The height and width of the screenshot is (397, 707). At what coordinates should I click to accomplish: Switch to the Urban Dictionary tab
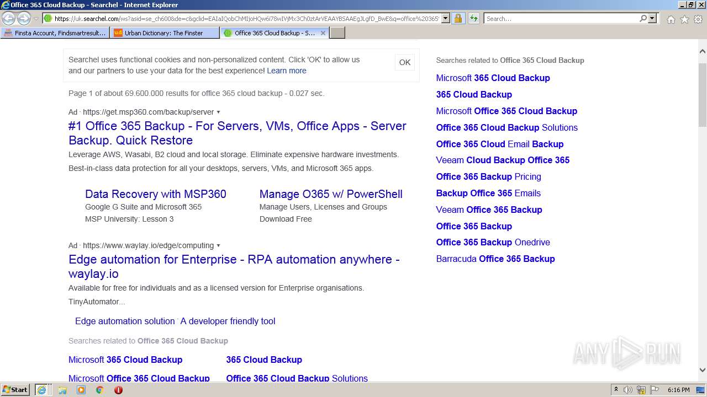165,33
